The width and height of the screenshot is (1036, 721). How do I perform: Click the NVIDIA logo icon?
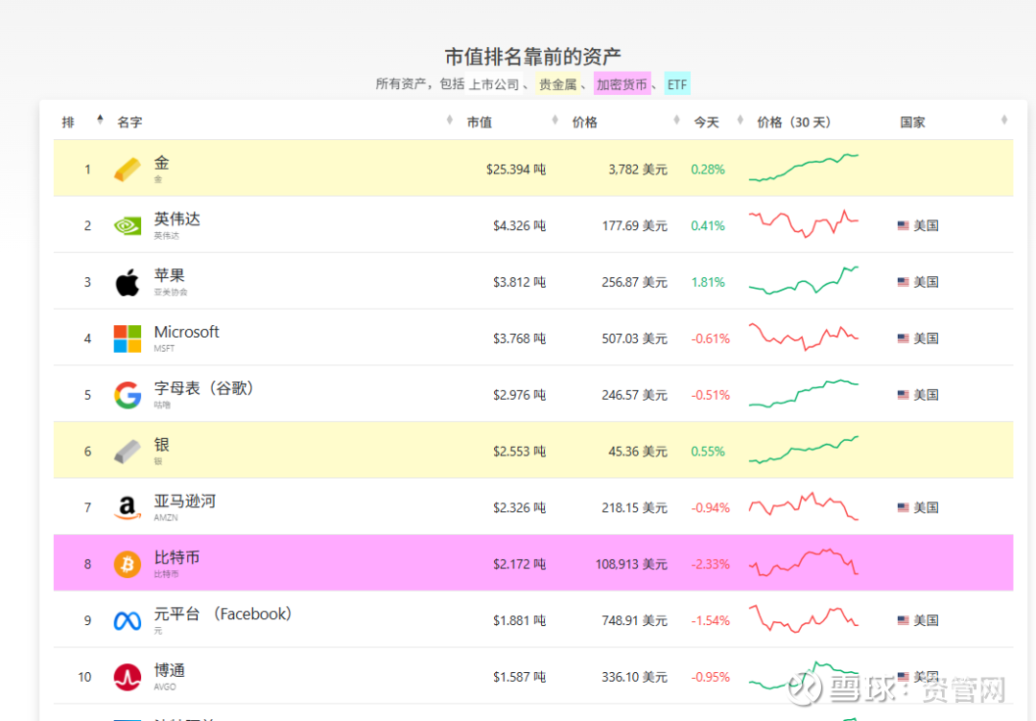pyautogui.click(x=126, y=224)
